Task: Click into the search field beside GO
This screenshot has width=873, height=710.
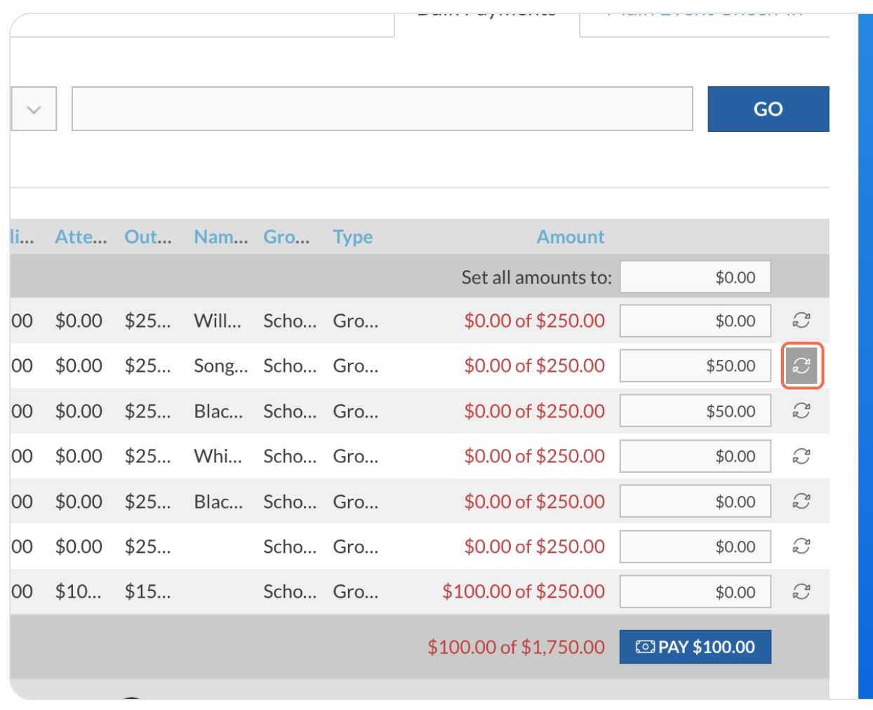Action: click(382, 109)
